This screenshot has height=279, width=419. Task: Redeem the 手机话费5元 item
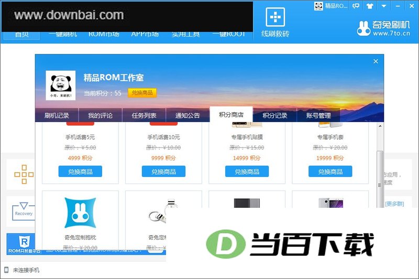(80, 171)
